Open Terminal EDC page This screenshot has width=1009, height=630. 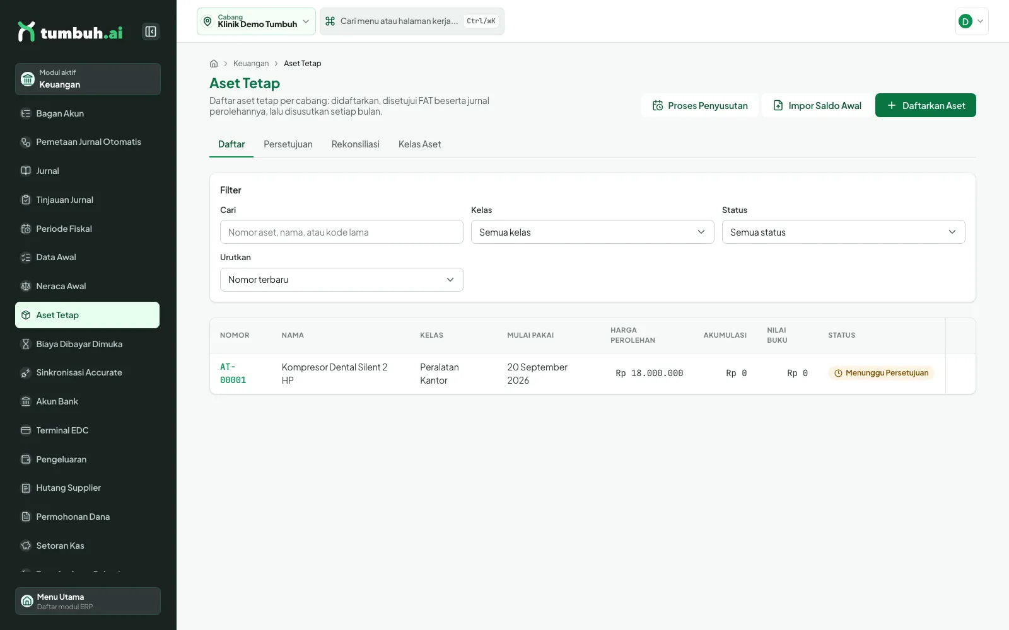click(x=87, y=430)
